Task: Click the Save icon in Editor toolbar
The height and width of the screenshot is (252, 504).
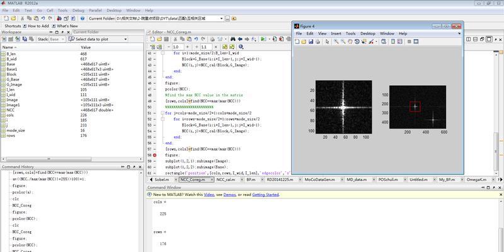Action: pyautogui.click(x=166, y=39)
